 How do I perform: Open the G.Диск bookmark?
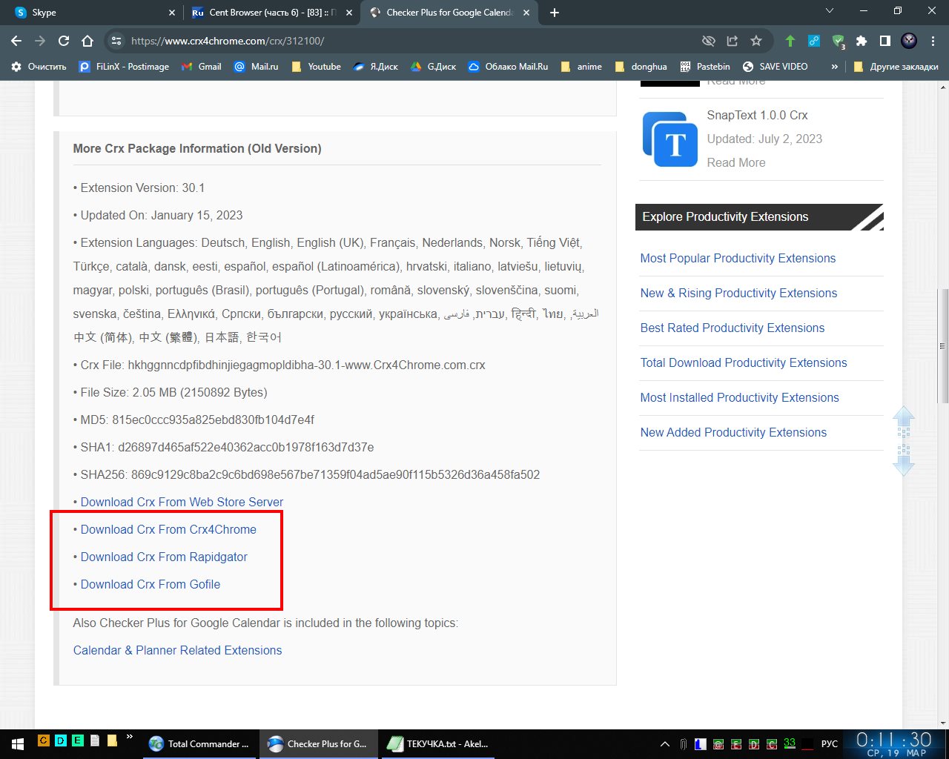click(x=432, y=67)
